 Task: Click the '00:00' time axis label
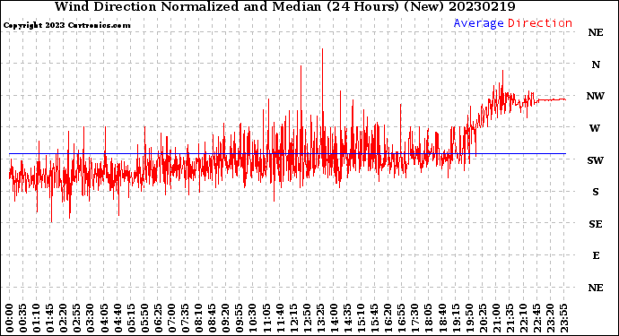click(x=10, y=318)
